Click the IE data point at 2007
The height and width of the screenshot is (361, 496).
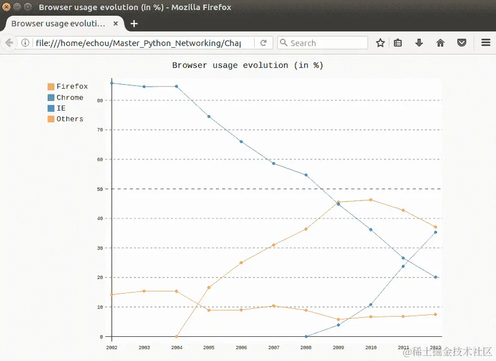[274, 163]
